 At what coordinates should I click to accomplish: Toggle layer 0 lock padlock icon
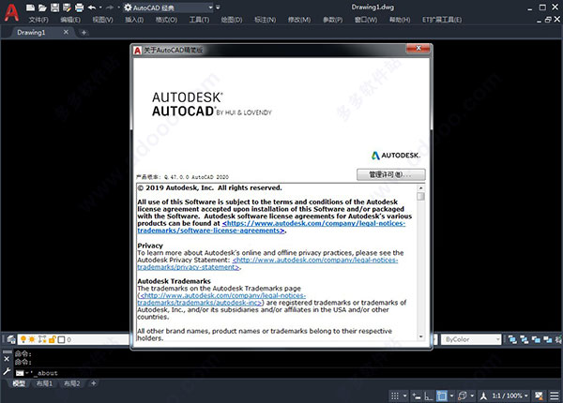click(52, 339)
